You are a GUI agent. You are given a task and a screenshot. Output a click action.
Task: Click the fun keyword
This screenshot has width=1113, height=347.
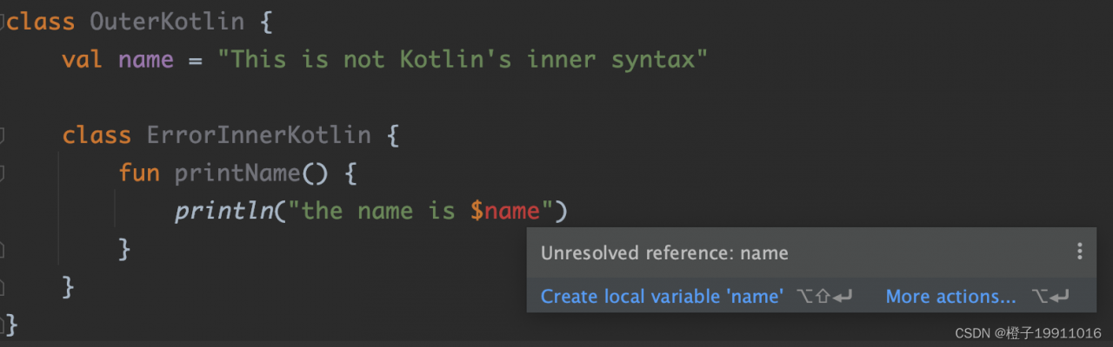coord(139,173)
